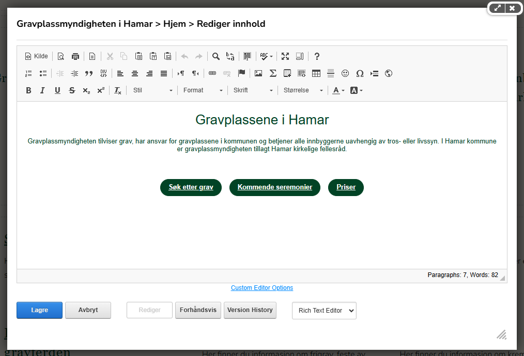This screenshot has height=356, width=524.
Task: Click the 'Kommende seremonier' link button
Action: [x=275, y=187]
